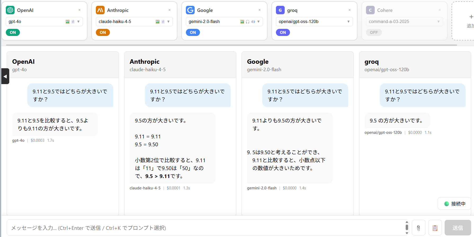Click the 1.4s latency under gemini reply

pos(303,188)
